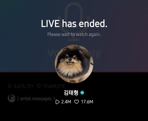Click the 17.6M likes count
The width and height of the screenshot is (148, 121).
[87, 102]
